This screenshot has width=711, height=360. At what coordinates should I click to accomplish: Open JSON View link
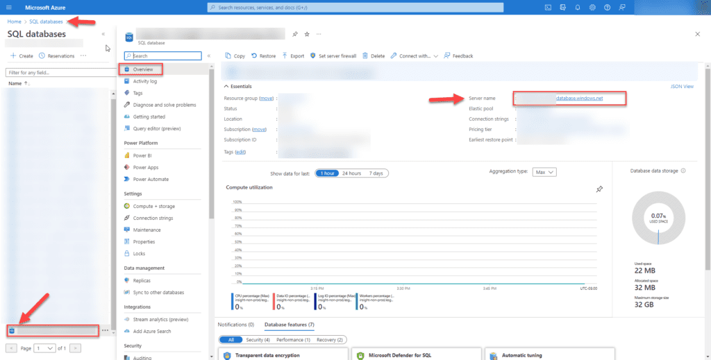[682, 86]
